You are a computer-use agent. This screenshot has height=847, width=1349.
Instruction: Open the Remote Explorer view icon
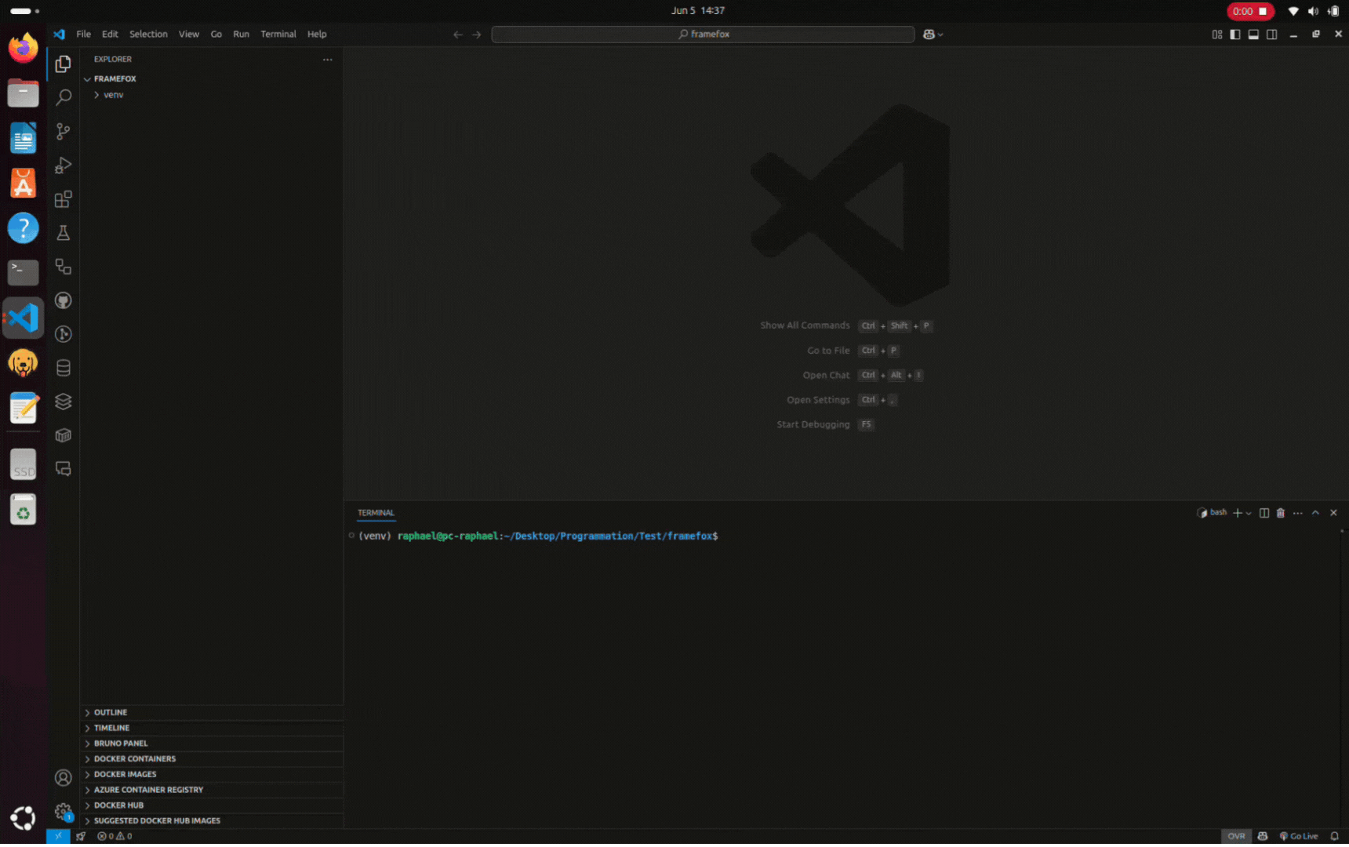64,267
